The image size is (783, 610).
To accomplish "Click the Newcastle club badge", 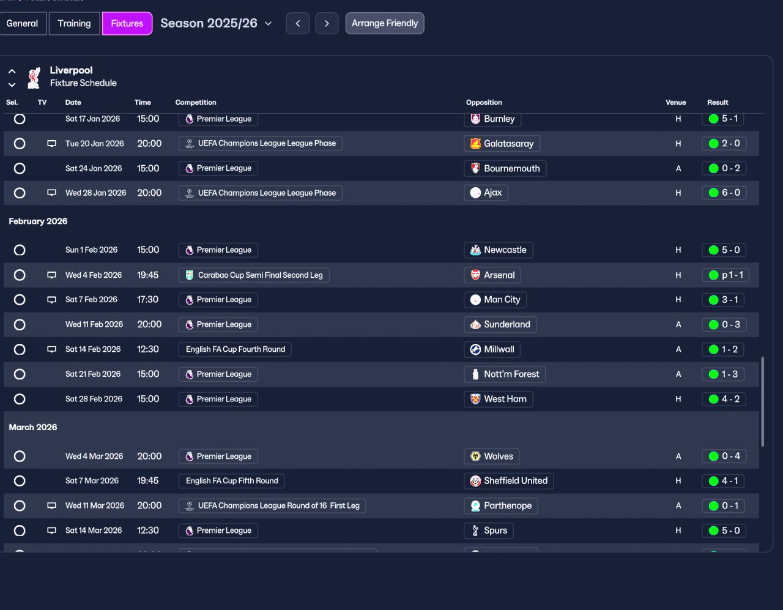I will point(475,250).
